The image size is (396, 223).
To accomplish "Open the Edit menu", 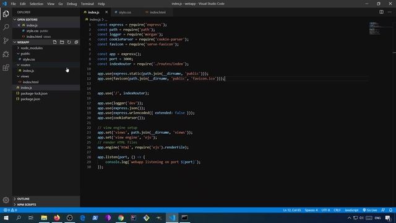I will pyautogui.click(x=23, y=4).
